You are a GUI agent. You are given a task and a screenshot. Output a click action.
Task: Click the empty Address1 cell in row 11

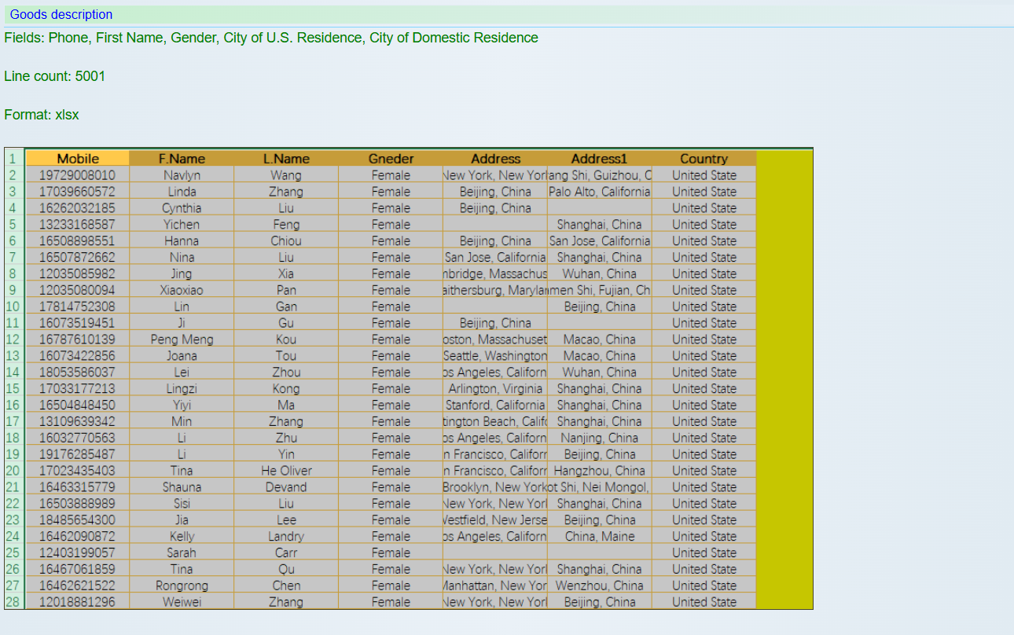(x=599, y=323)
